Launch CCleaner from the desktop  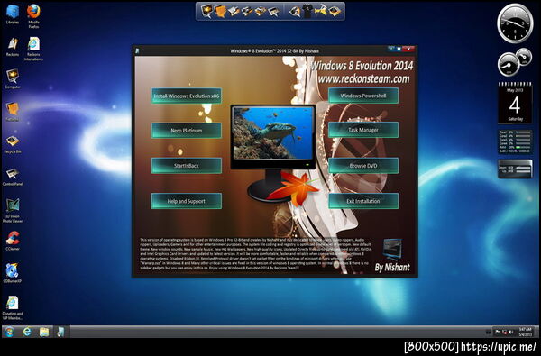tap(13, 240)
